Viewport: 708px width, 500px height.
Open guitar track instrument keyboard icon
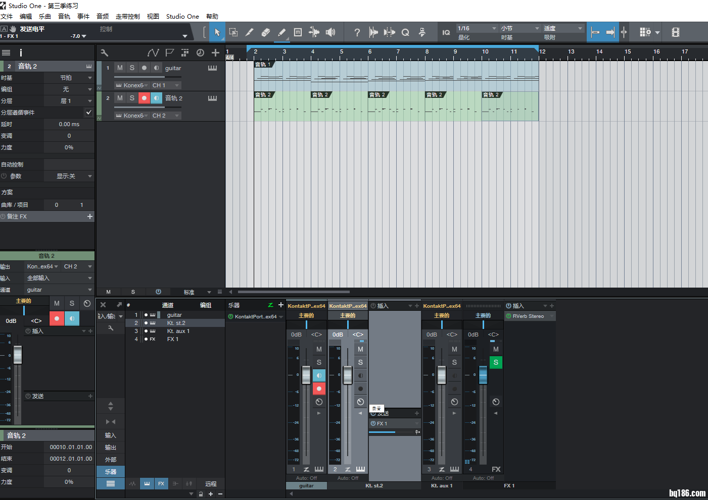click(212, 68)
